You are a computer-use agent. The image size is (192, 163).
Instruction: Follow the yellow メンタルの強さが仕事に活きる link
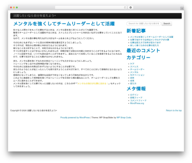pos(93,84)
